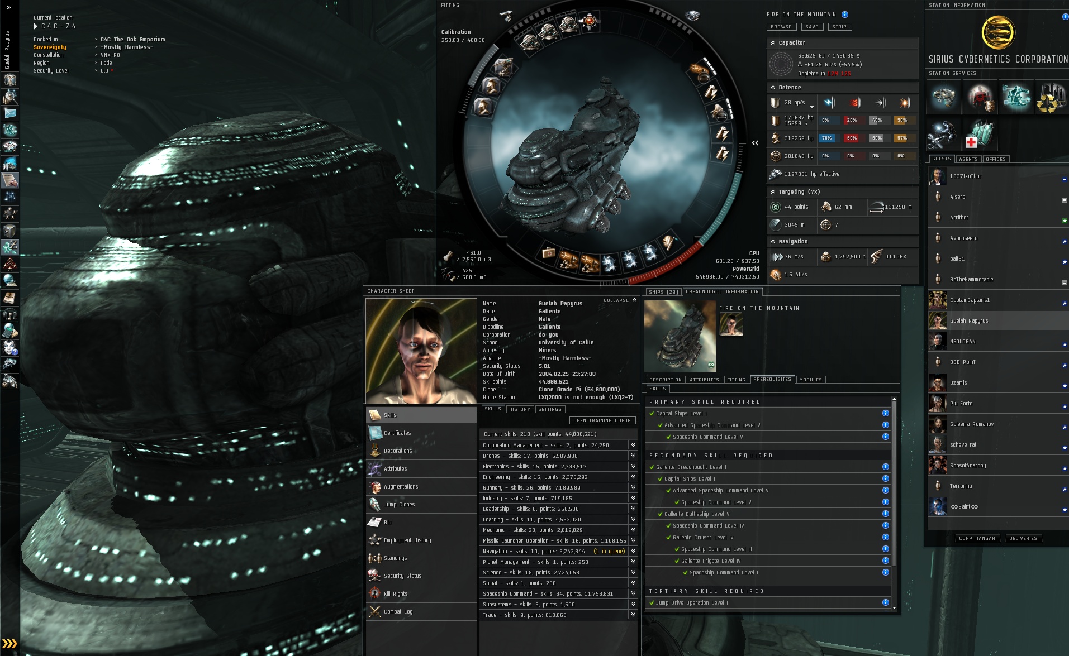
Task: Expand the Drones skill group
Action: click(x=633, y=456)
